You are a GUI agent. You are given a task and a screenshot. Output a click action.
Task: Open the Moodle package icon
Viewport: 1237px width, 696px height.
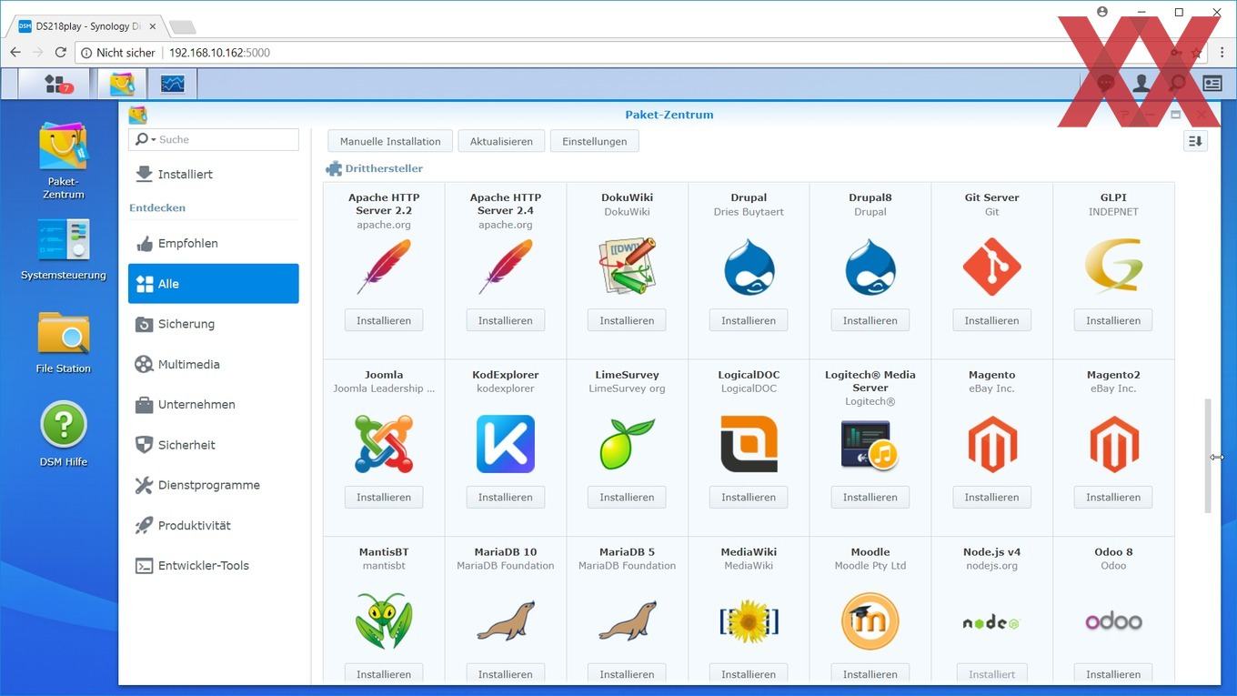[x=870, y=620]
